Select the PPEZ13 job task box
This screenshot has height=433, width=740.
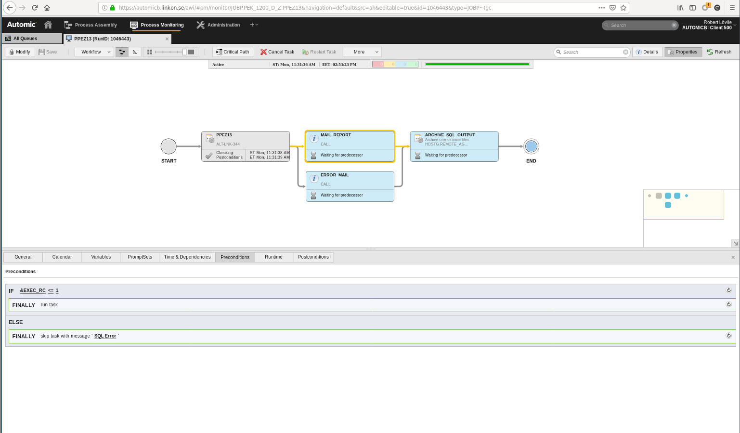(246, 146)
